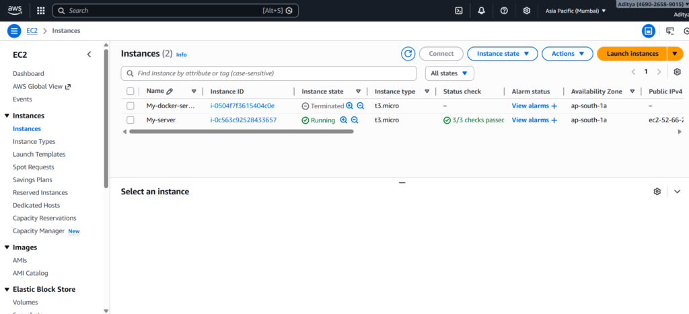Go to Volumes under Elastic Block Store

coord(26,302)
